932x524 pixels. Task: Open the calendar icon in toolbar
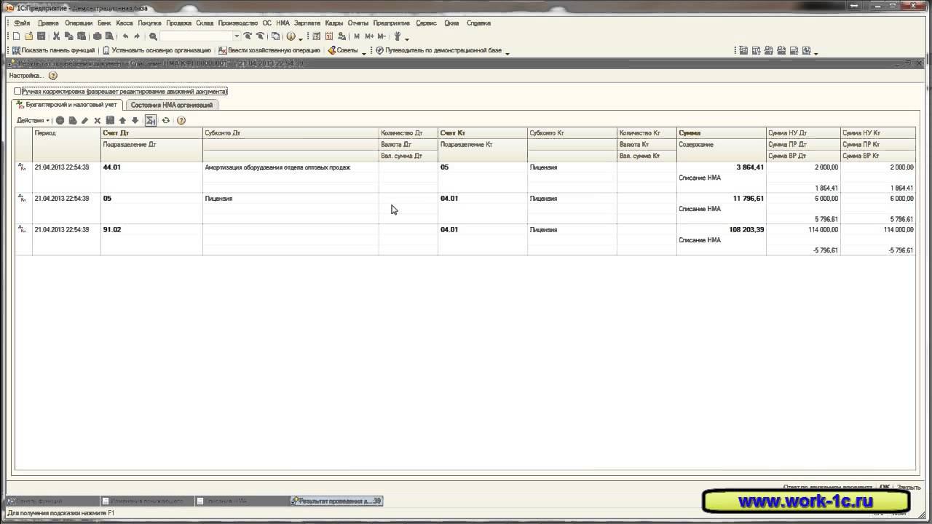329,36
